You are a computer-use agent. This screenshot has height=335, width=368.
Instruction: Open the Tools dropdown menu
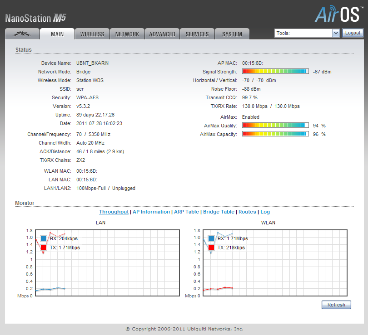pos(307,33)
